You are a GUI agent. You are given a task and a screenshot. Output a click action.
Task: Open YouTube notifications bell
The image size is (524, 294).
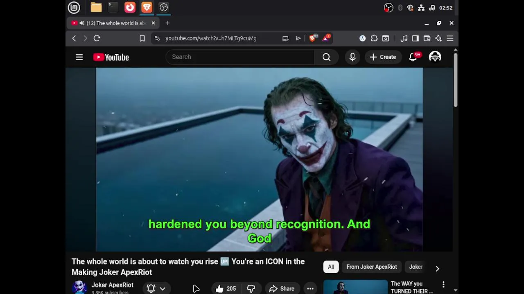tap(413, 57)
